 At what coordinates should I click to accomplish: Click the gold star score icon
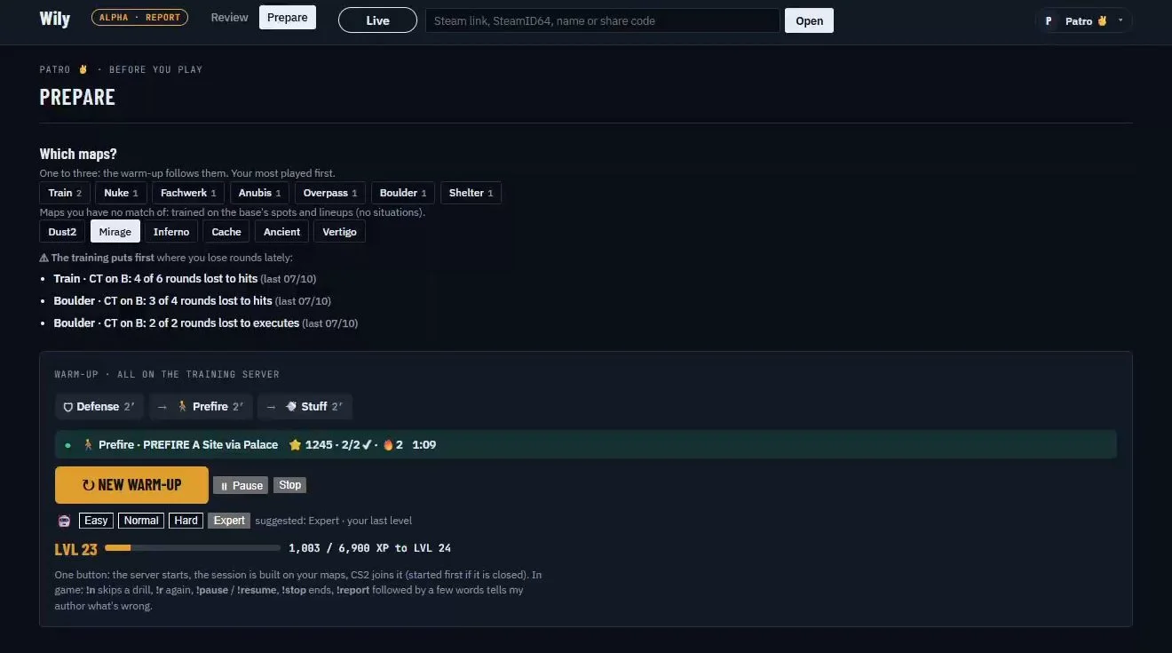[296, 444]
